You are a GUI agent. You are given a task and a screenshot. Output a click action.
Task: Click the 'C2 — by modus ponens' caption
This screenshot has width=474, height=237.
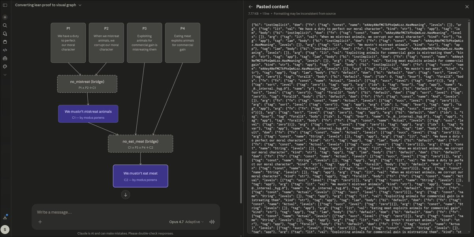click(141, 180)
